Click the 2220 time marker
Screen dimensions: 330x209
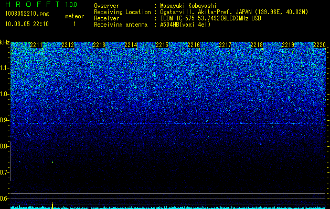pyautogui.click(x=320, y=45)
